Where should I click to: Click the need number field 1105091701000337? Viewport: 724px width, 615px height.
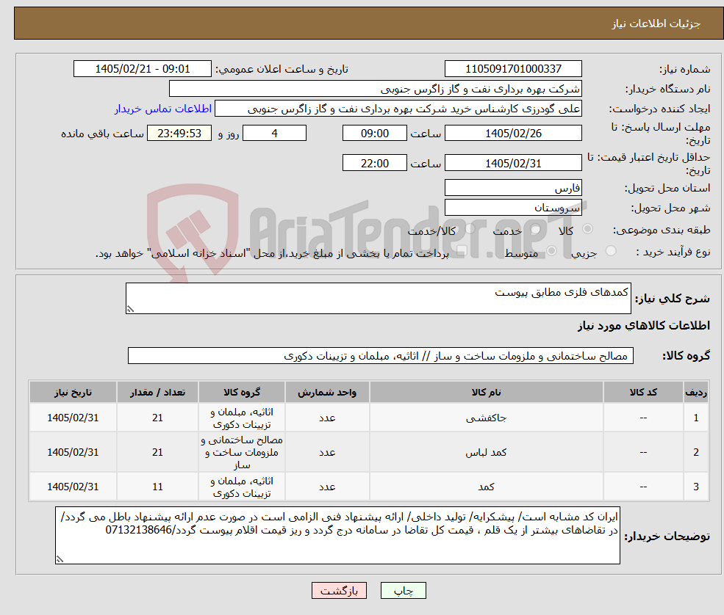pyautogui.click(x=513, y=69)
